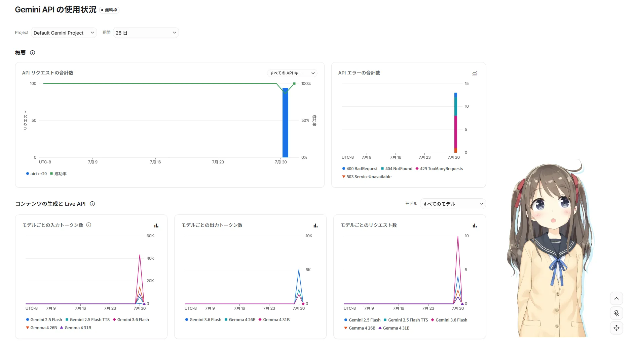Toggle 503 ServiceUnavailable legend item
Screen dimensions: 636x348
pyautogui.click(x=367, y=177)
